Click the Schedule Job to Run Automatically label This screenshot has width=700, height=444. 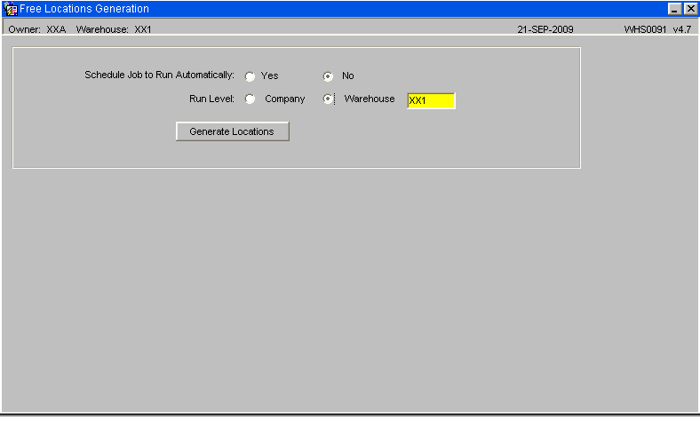[159, 75]
